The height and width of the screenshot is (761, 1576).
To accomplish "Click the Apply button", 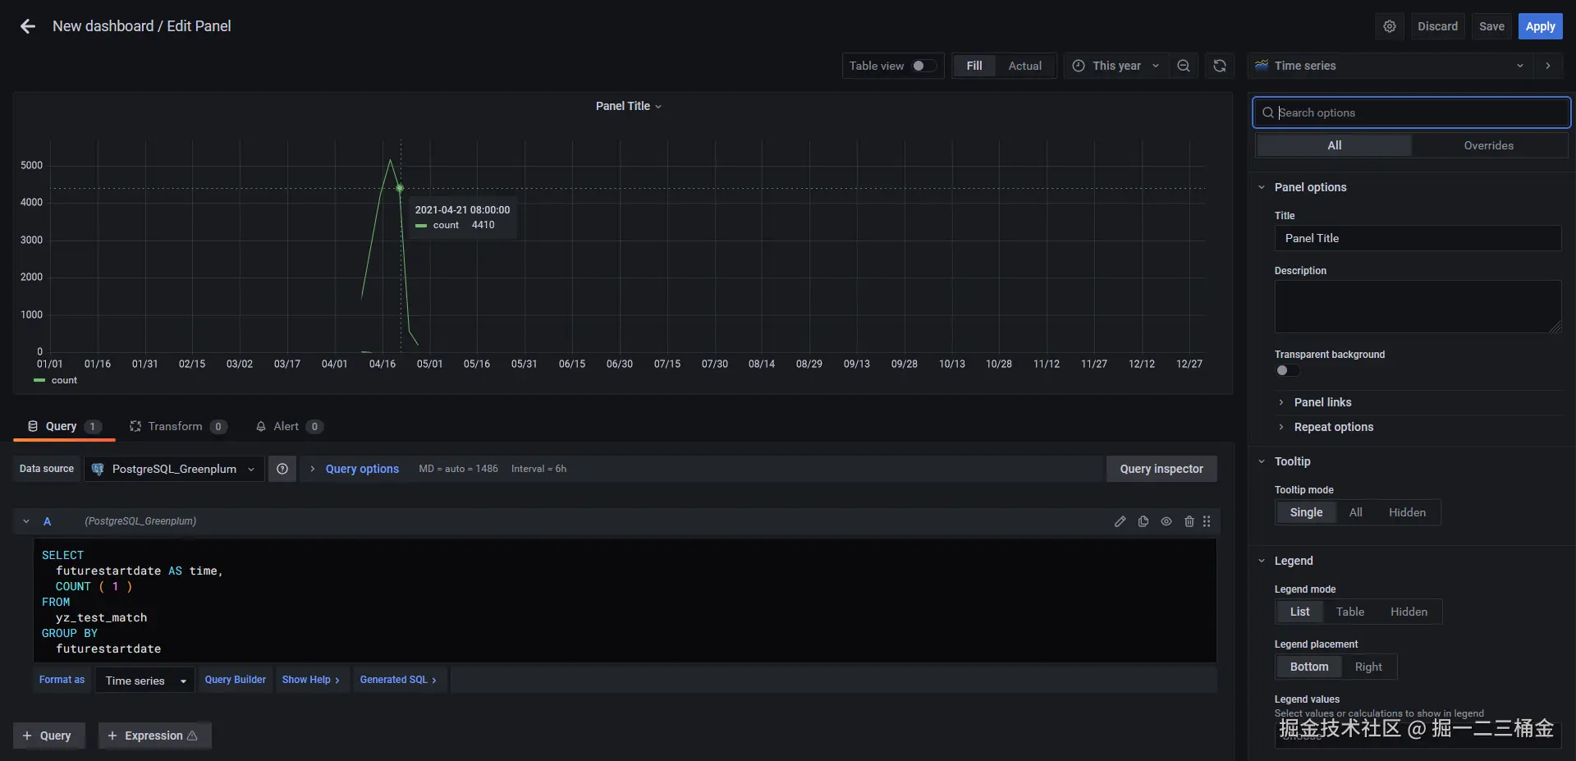I will pos(1540,26).
